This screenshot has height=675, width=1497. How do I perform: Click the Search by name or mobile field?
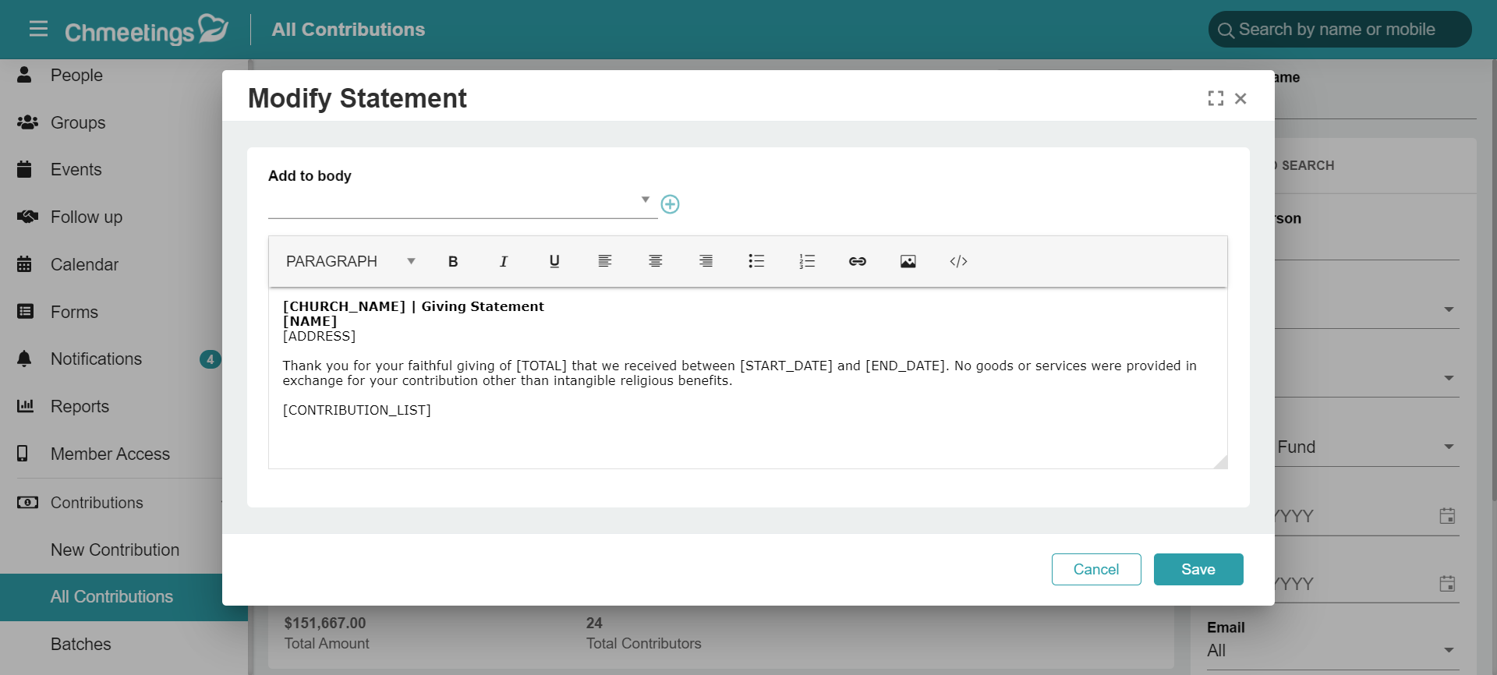(1340, 30)
